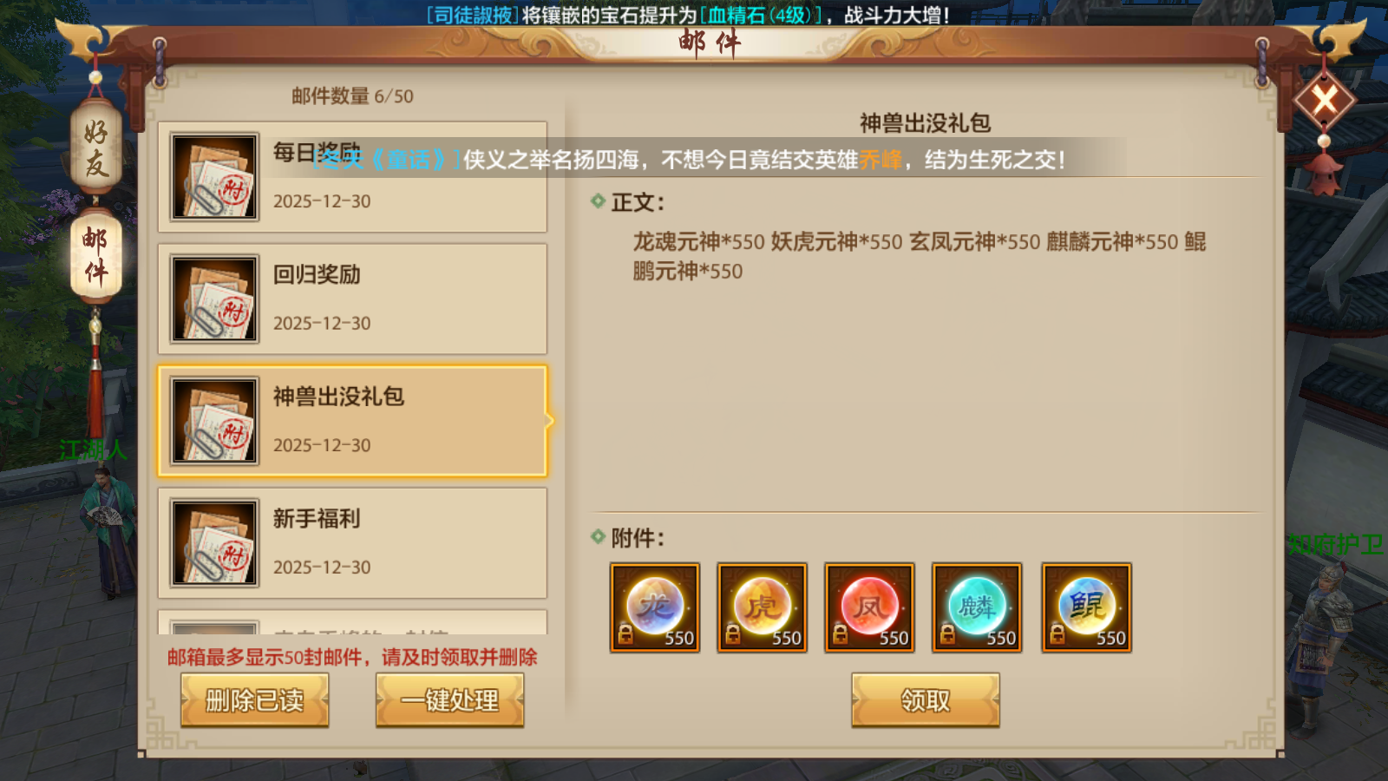Click the 妖虎元神 tiger orb attachment
The image size is (1388, 781).
pyautogui.click(x=763, y=607)
